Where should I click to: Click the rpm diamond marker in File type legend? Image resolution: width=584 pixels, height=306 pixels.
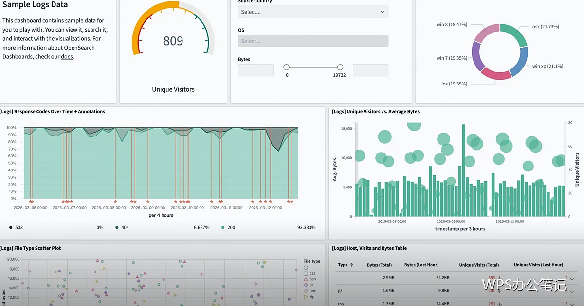pyautogui.click(x=306, y=291)
